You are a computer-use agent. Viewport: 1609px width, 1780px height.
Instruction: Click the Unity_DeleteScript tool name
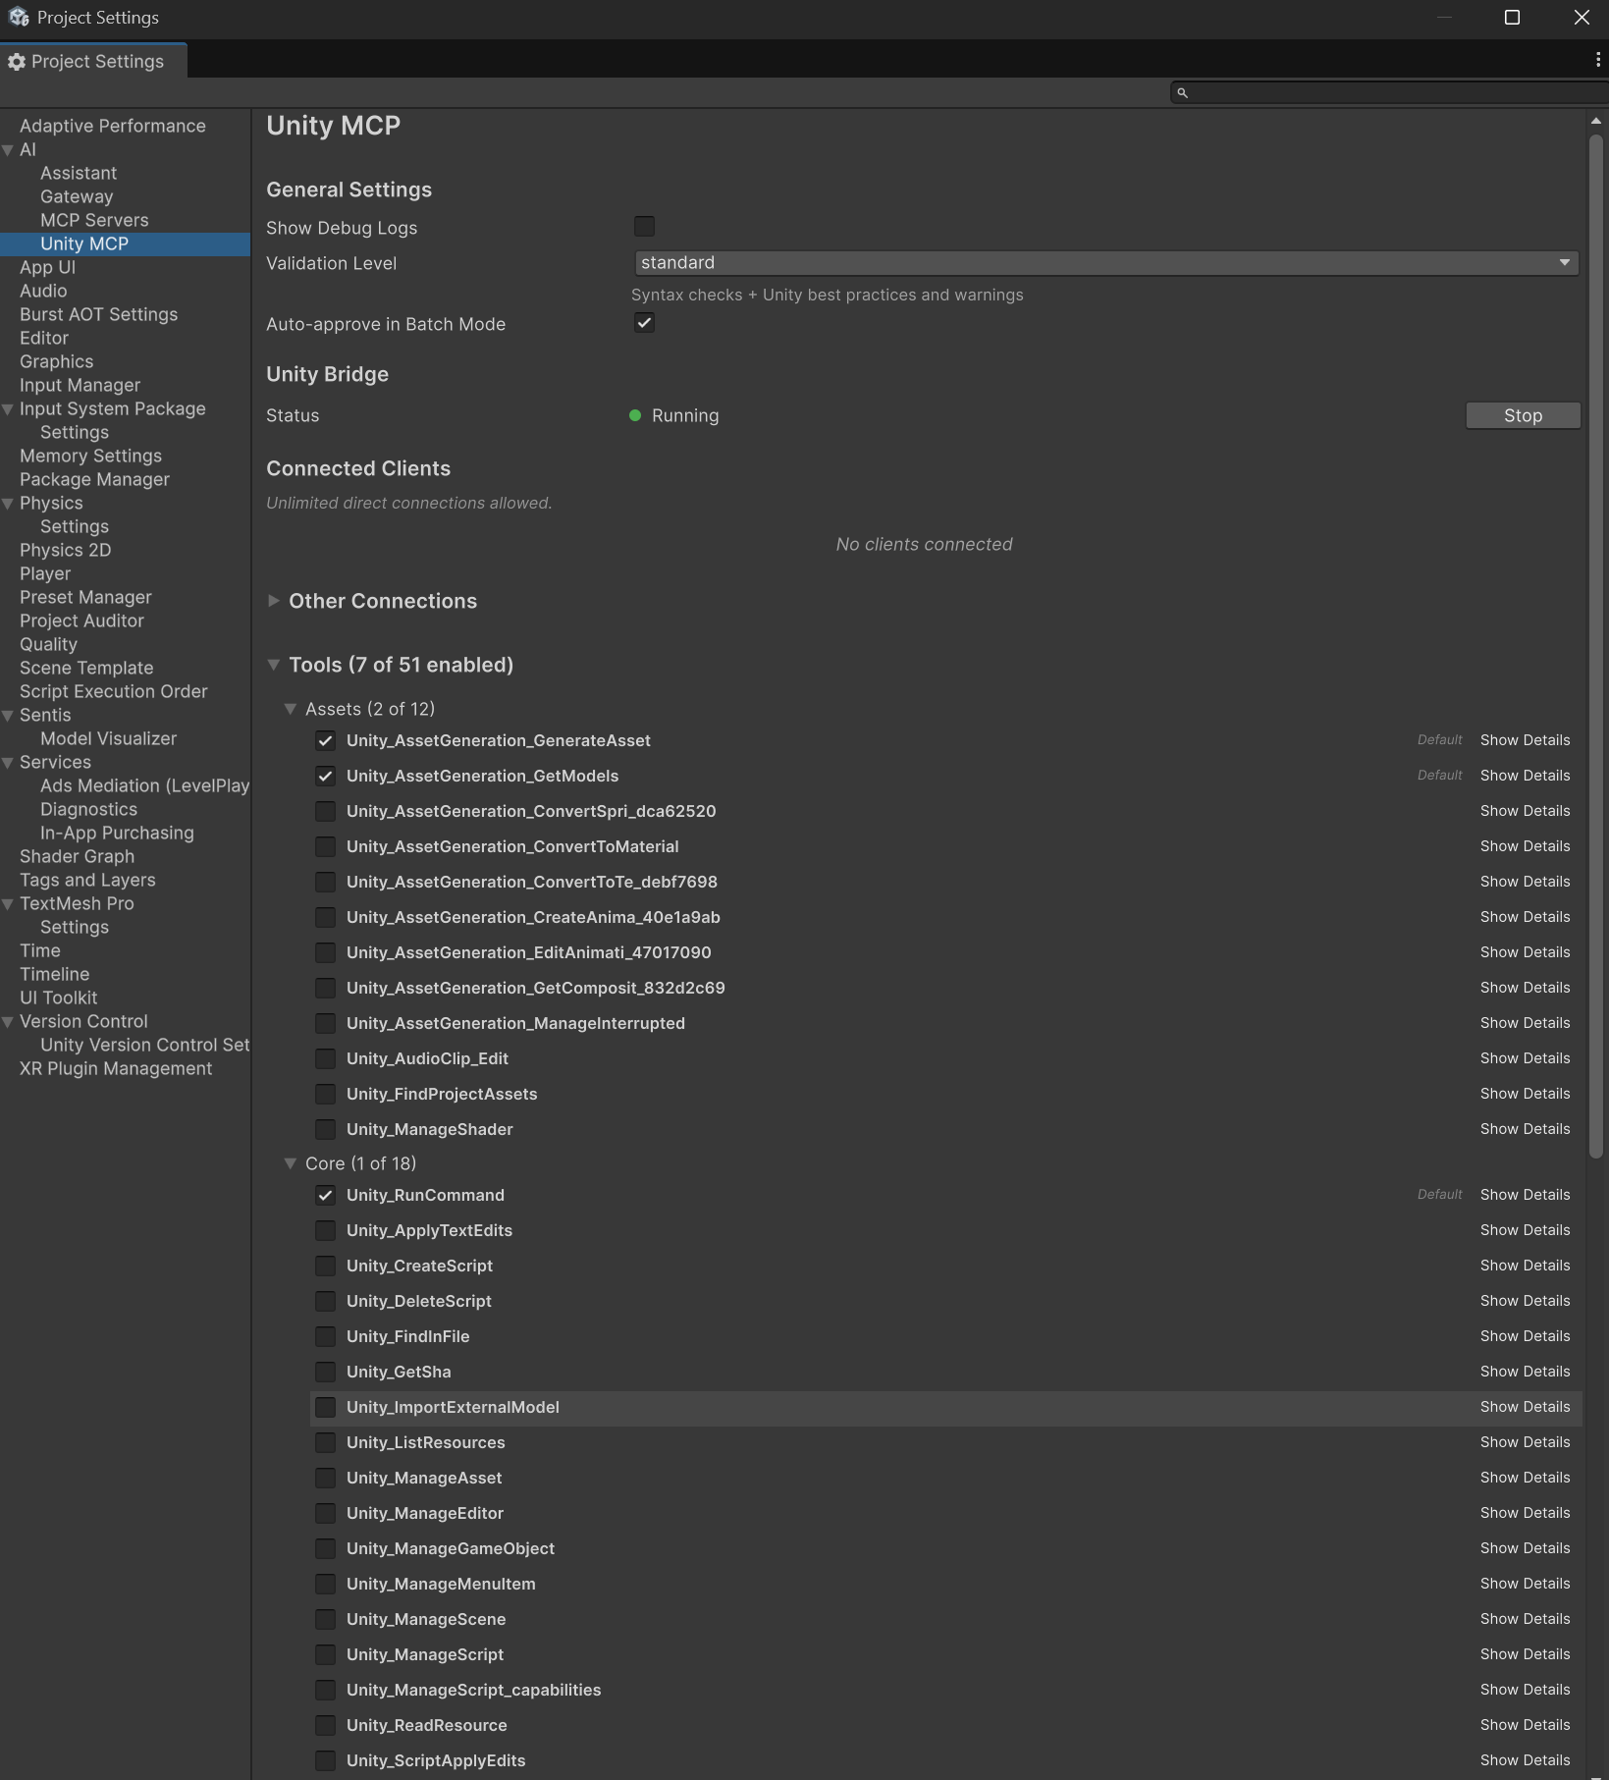[419, 1301]
